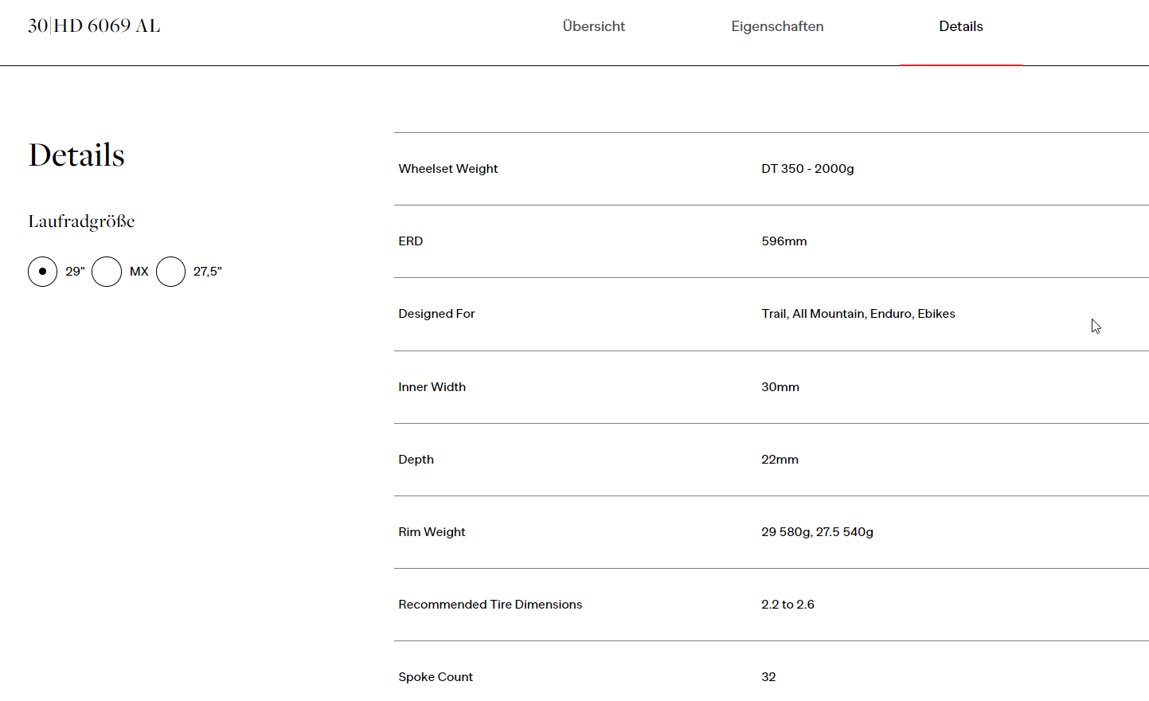Click the 30|HD 6069 AL product title
Screen dimensions: 1149x701
[94, 25]
